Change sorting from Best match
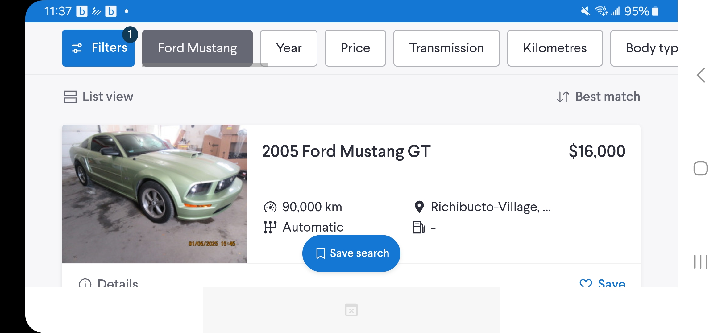 pos(598,97)
